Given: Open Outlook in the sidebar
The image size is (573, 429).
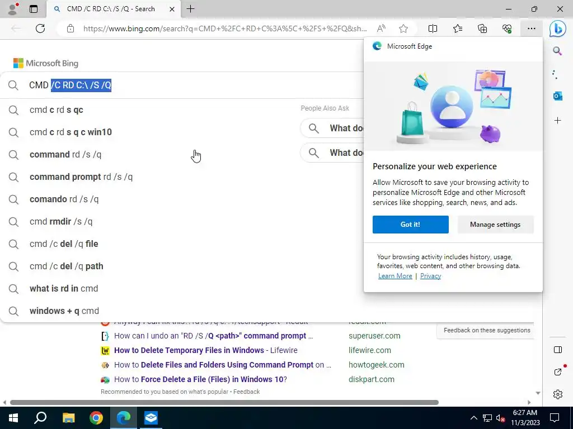Looking at the screenshot, I should [557, 96].
